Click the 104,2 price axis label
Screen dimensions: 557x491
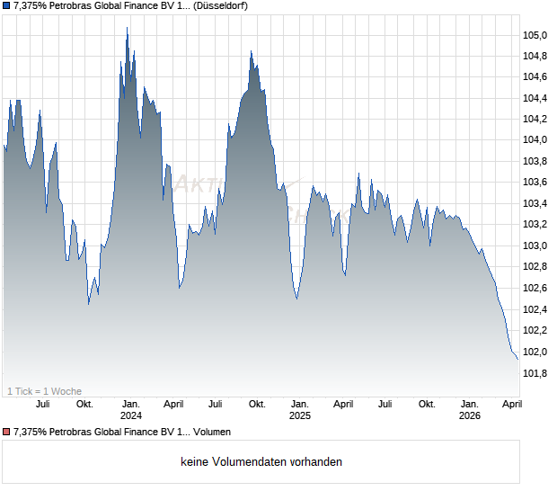[535, 119]
